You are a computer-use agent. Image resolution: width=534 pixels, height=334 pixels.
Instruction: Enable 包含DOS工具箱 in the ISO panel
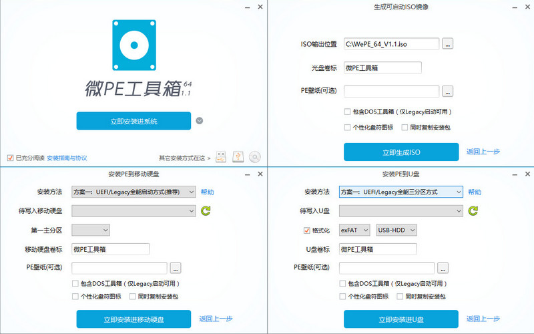click(347, 112)
